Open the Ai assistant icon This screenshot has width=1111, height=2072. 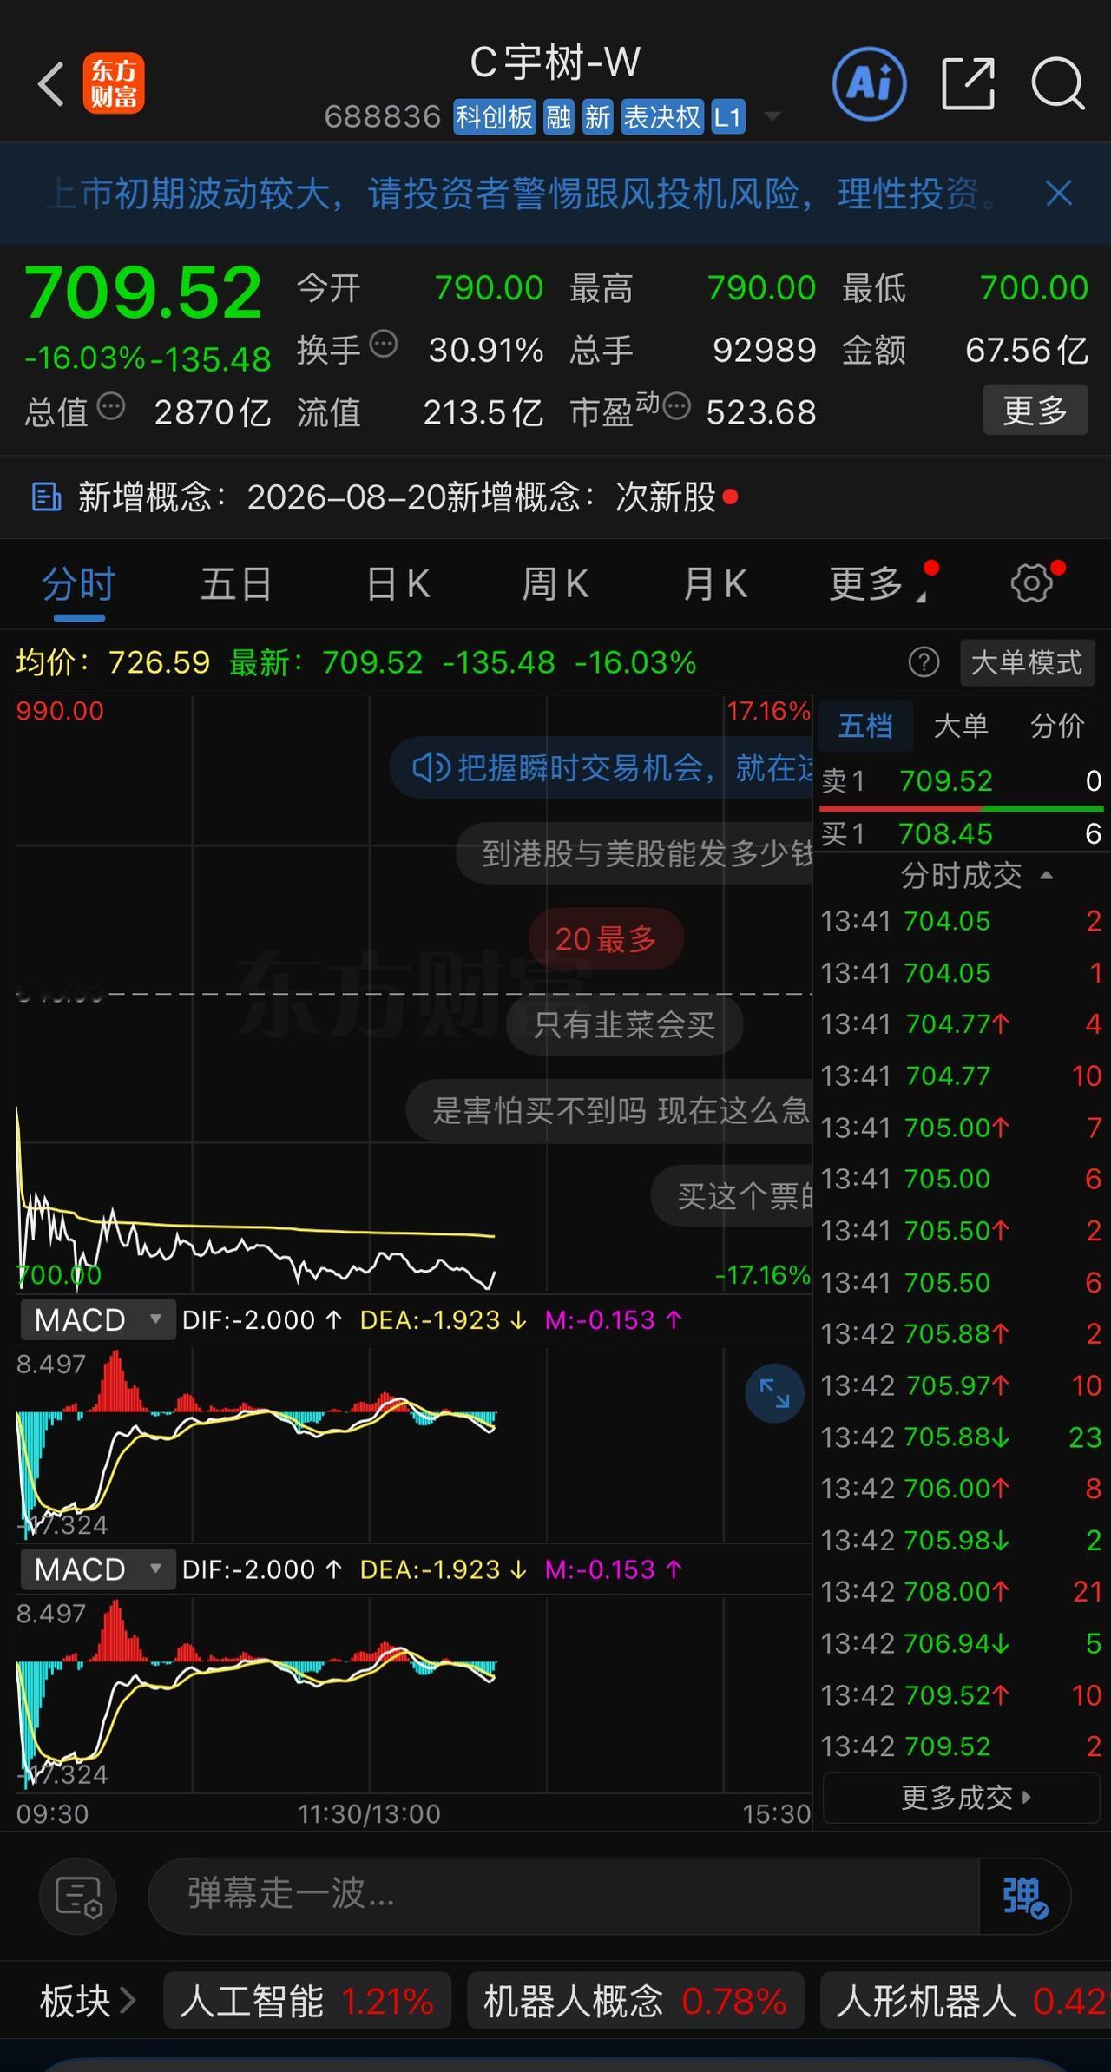pos(869,84)
